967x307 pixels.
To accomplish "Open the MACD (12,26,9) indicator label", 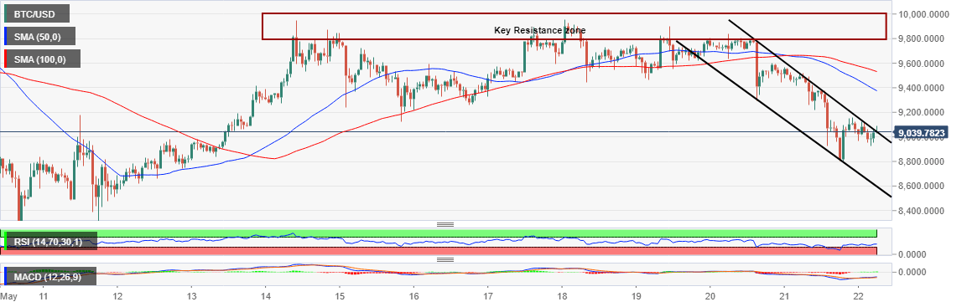I will (49, 278).
